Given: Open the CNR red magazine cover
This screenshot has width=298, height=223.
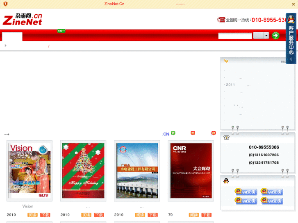Looking at the screenshot, I should [191, 171].
